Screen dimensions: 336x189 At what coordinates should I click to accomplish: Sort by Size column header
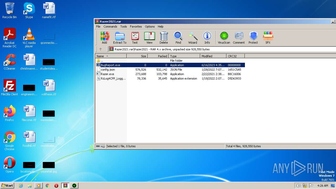pyautogui.click(x=137, y=56)
